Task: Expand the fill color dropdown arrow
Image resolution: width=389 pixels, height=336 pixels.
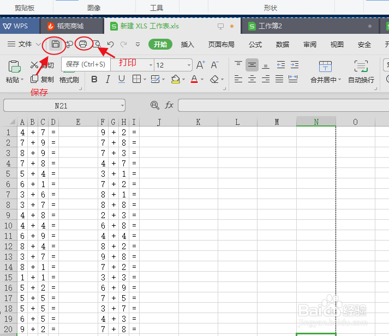Action: tap(183, 80)
